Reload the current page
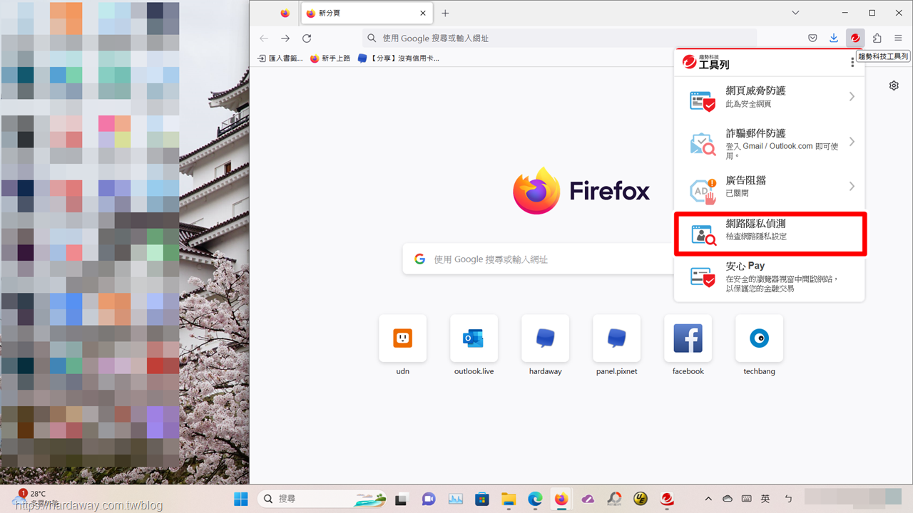Viewport: 913px width, 513px height. coord(307,38)
